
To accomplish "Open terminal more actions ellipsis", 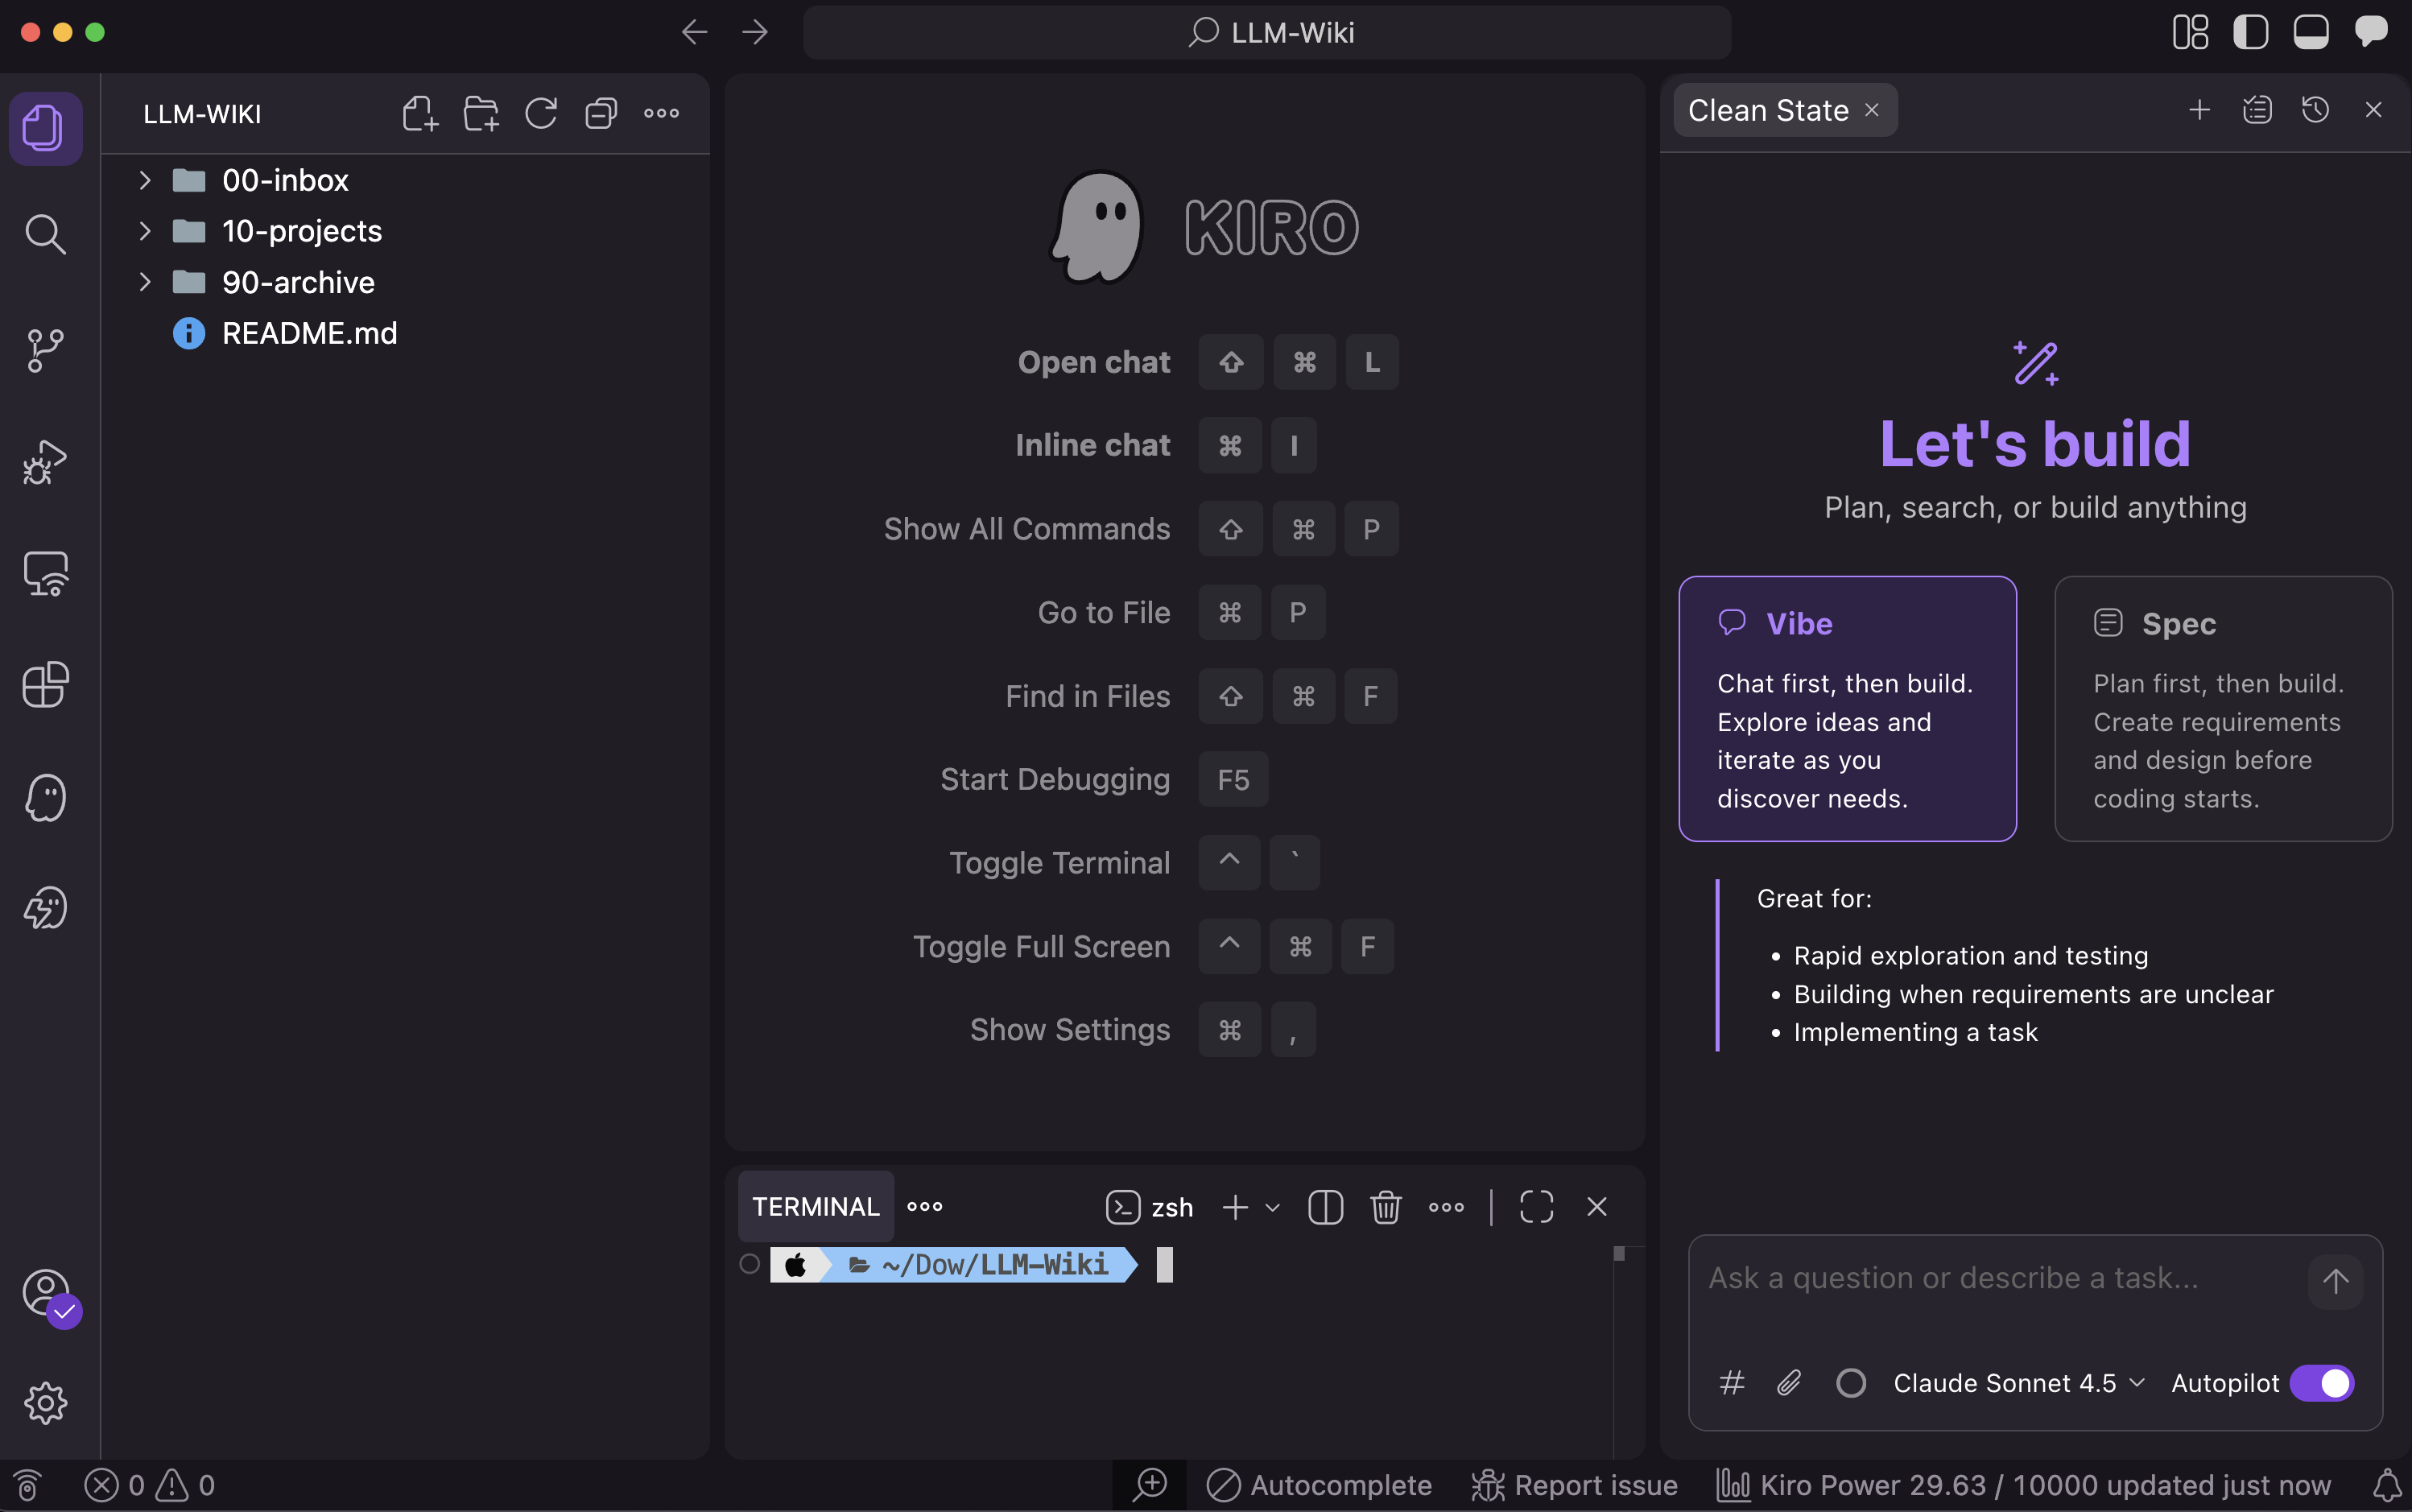I will click(1446, 1207).
